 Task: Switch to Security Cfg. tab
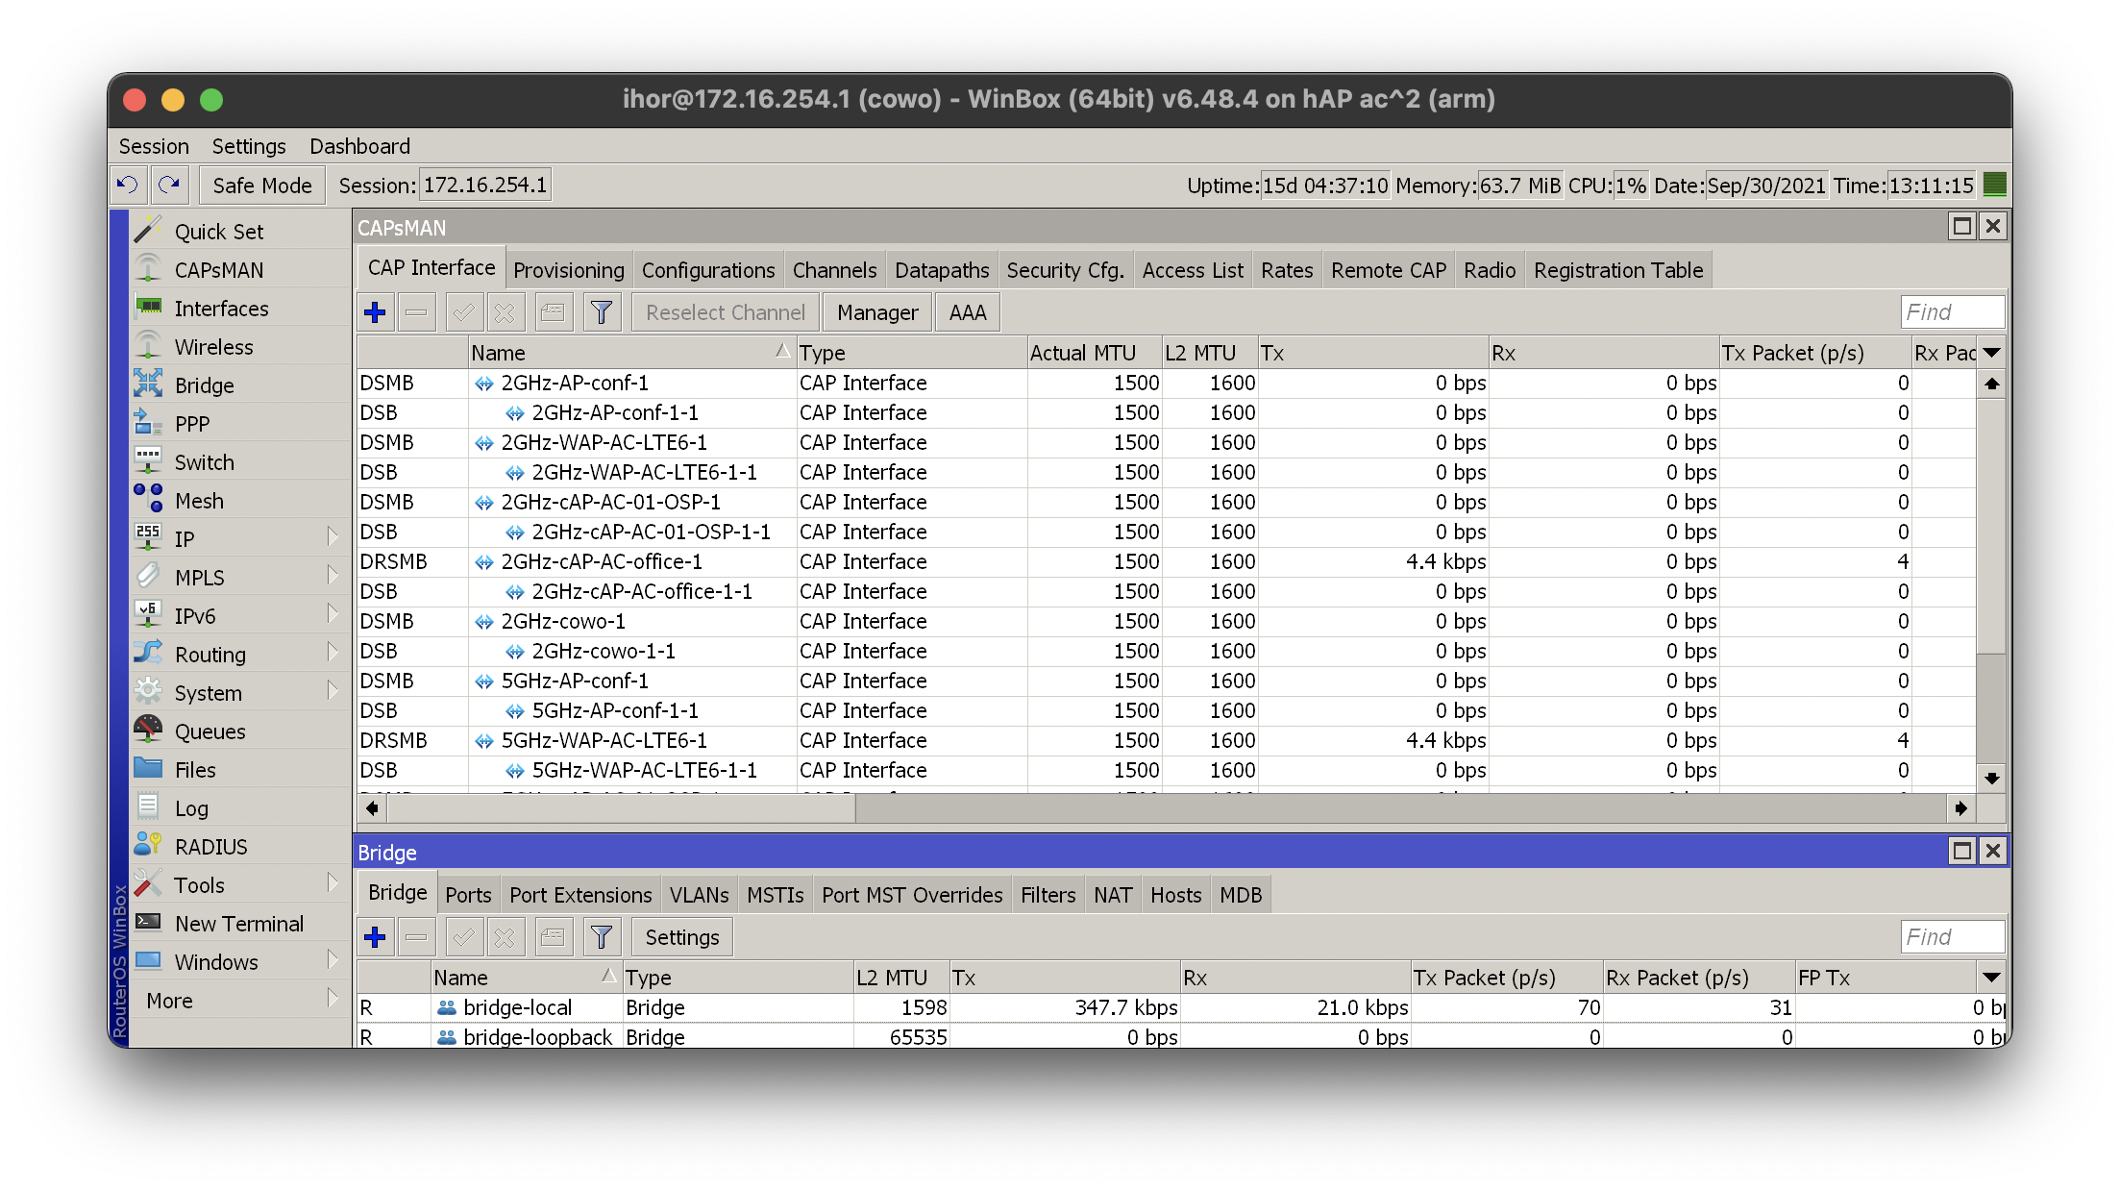[1065, 270]
